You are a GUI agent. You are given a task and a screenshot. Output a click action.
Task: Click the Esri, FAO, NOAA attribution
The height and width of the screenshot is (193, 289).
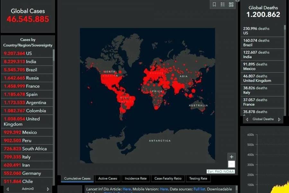(221, 171)
